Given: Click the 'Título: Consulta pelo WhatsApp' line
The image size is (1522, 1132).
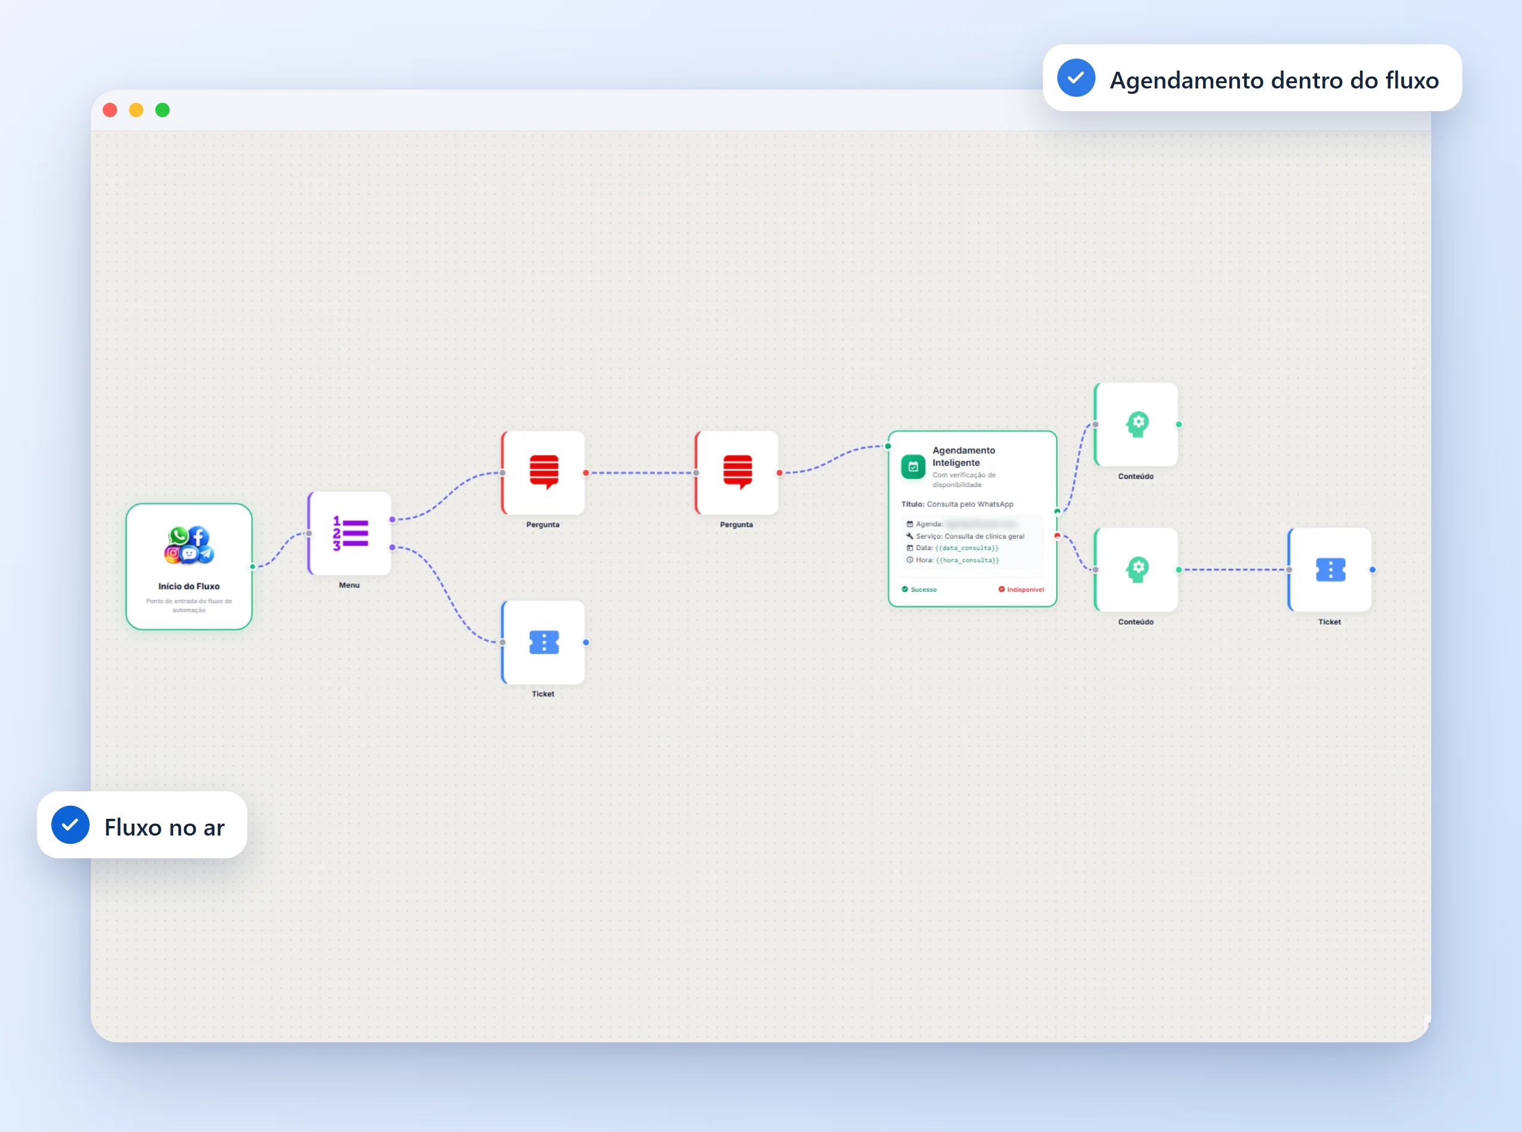Looking at the screenshot, I should [x=957, y=504].
